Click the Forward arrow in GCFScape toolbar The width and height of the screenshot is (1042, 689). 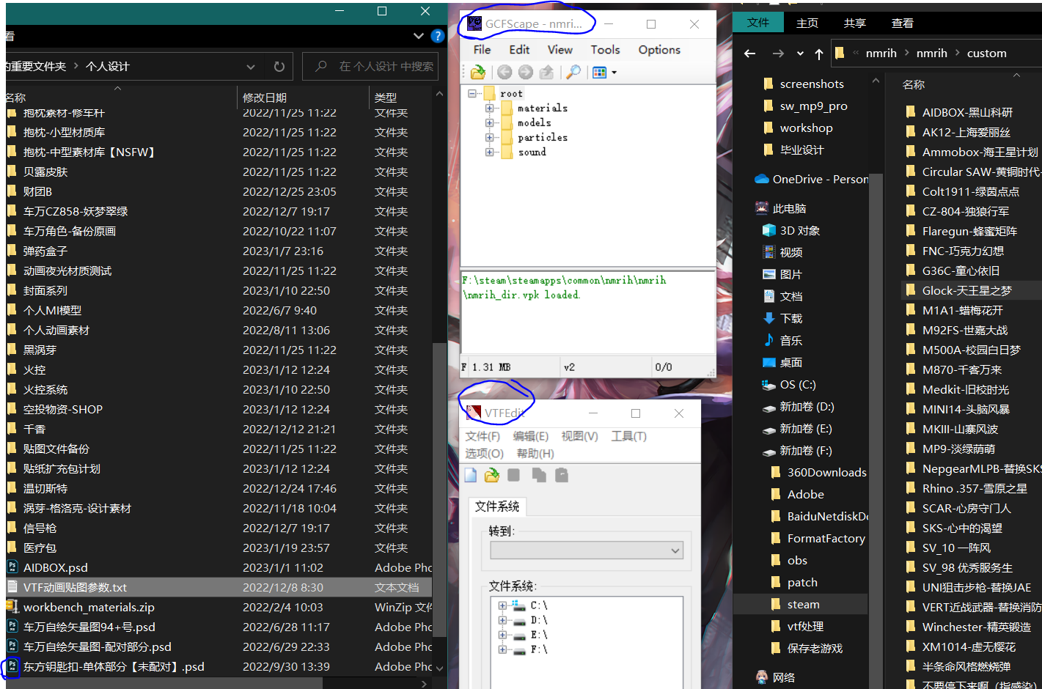coord(526,72)
